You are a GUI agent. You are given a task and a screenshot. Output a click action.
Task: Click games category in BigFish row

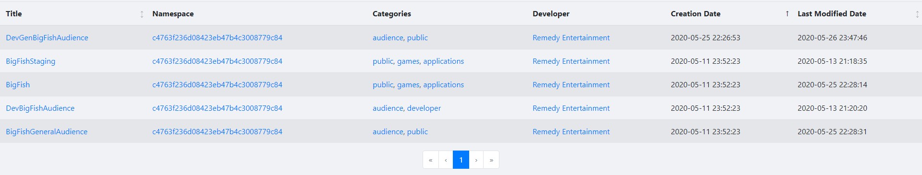[408, 84]
